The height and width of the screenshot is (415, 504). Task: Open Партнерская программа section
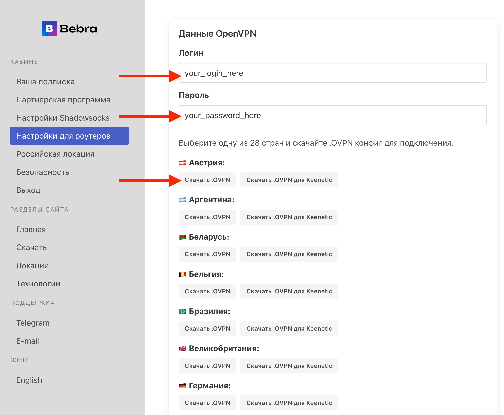(63, 100)
